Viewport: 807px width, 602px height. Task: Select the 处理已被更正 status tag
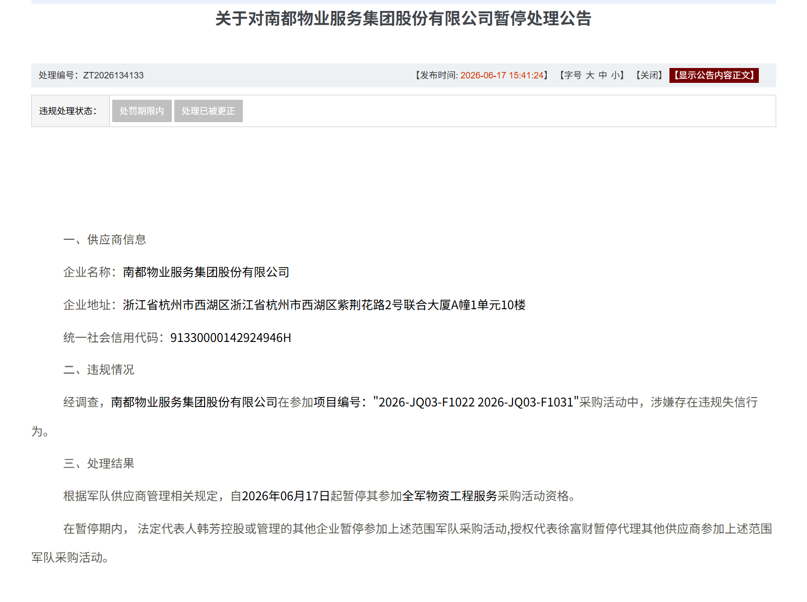[x=209, y=111]
